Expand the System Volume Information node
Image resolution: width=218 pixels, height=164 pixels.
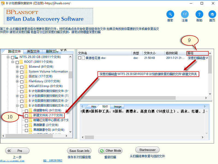(x=17, y=72)
